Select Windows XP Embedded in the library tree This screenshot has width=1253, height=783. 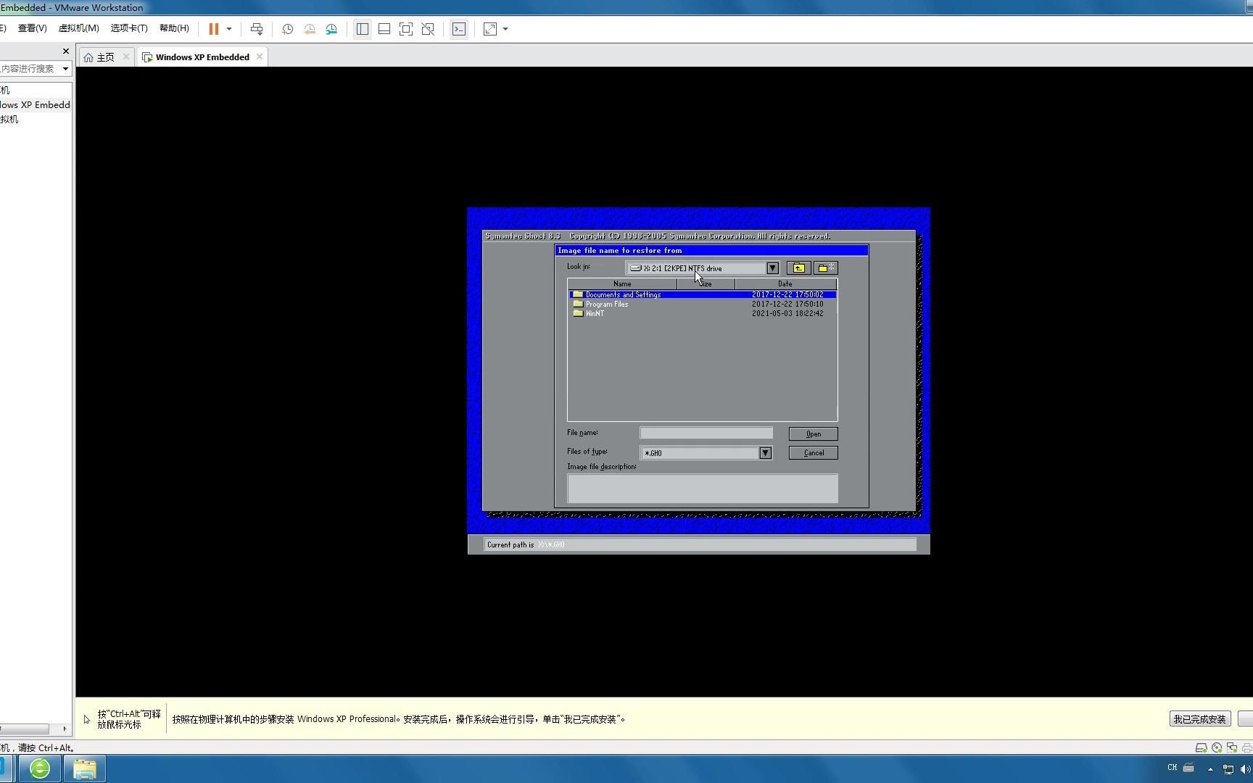coord(35,104)
